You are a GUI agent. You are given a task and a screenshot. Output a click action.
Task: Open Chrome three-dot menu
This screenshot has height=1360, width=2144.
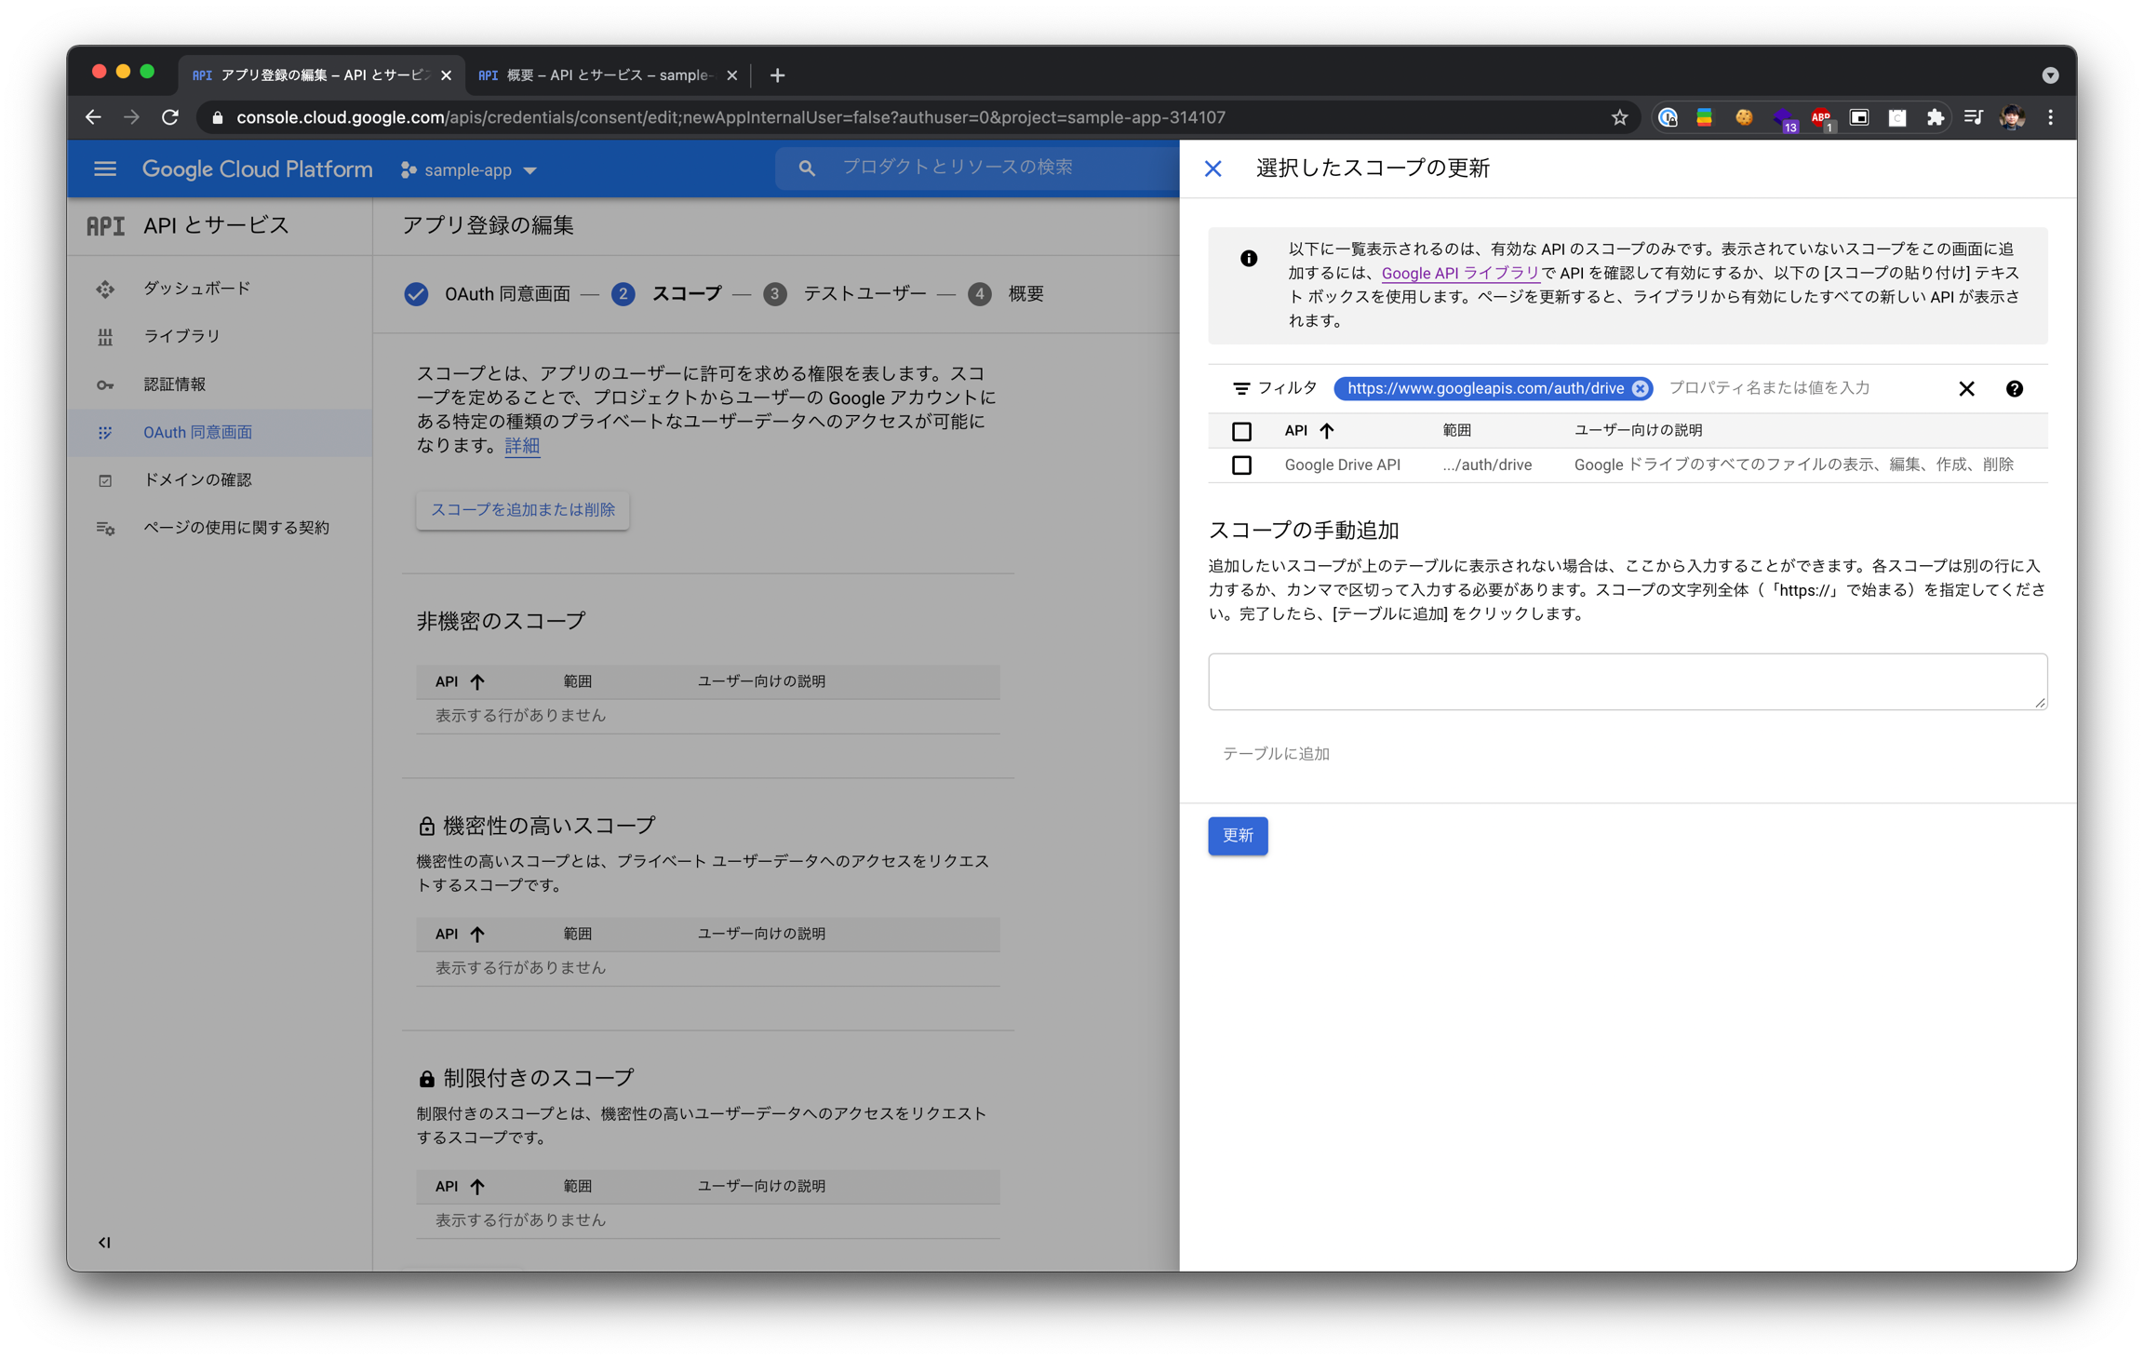click(2050, 117)
